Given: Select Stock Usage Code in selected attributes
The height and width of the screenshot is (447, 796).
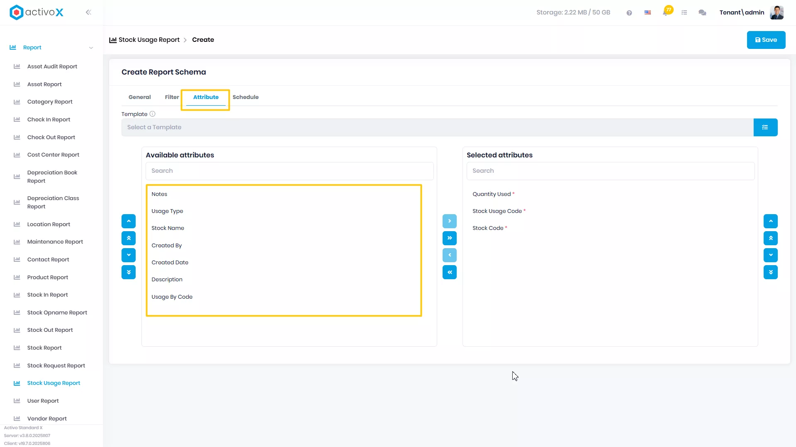Looking at the screenshot, I should pyautogui.click(x=497, y=211).
